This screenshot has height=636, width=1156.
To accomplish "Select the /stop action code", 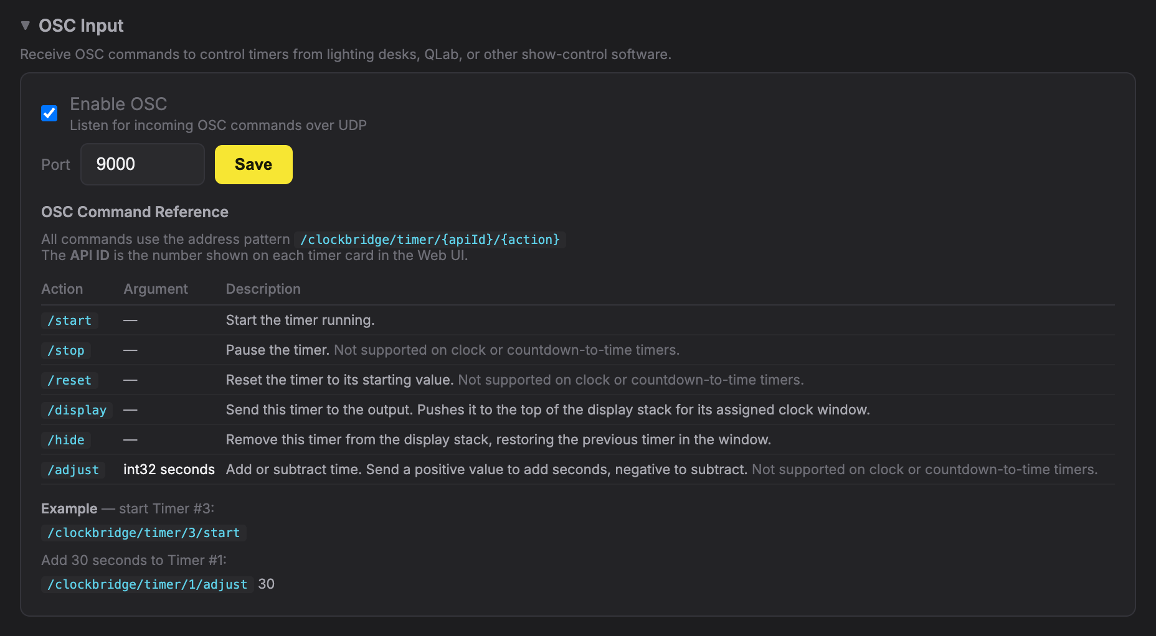I will 66,350.
